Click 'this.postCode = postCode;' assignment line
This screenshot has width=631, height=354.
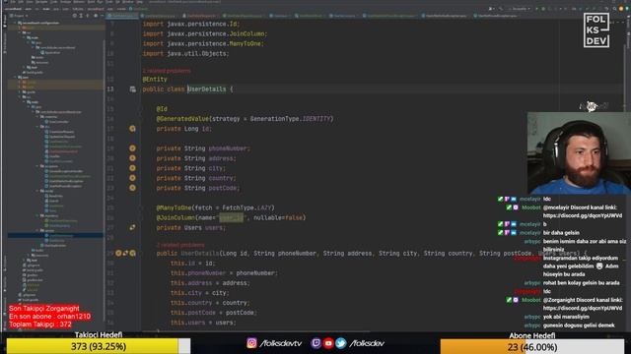pos(214,313)
